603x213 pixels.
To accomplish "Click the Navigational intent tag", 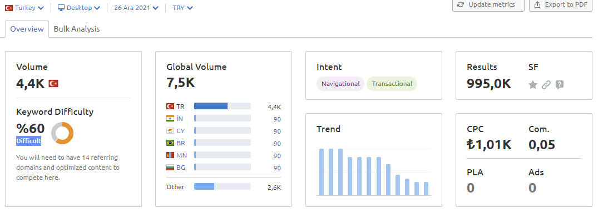I will [340, 84].
